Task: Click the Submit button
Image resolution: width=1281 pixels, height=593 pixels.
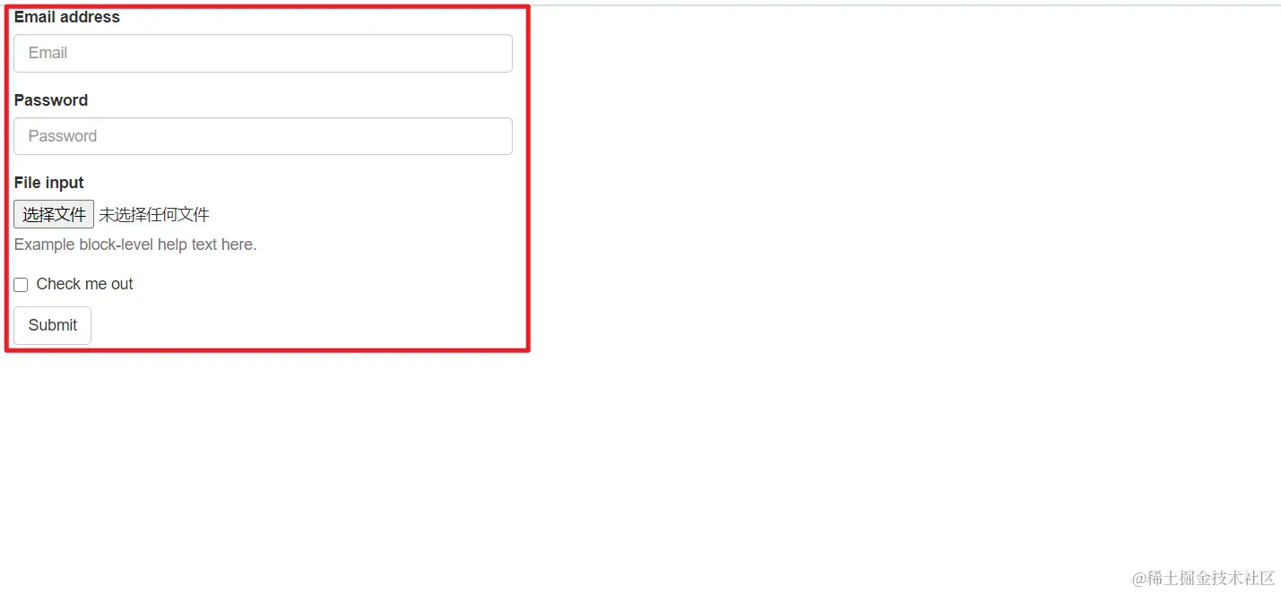Action: tap(52, 325)
